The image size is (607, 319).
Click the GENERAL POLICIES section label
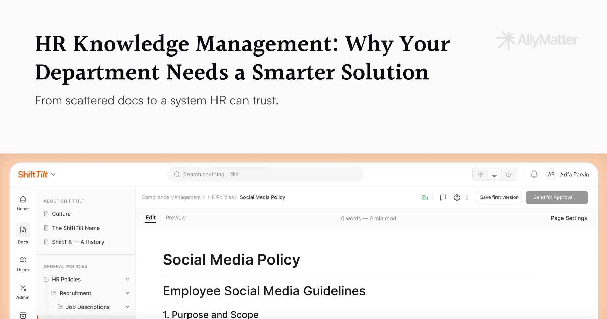coord(65,266)
